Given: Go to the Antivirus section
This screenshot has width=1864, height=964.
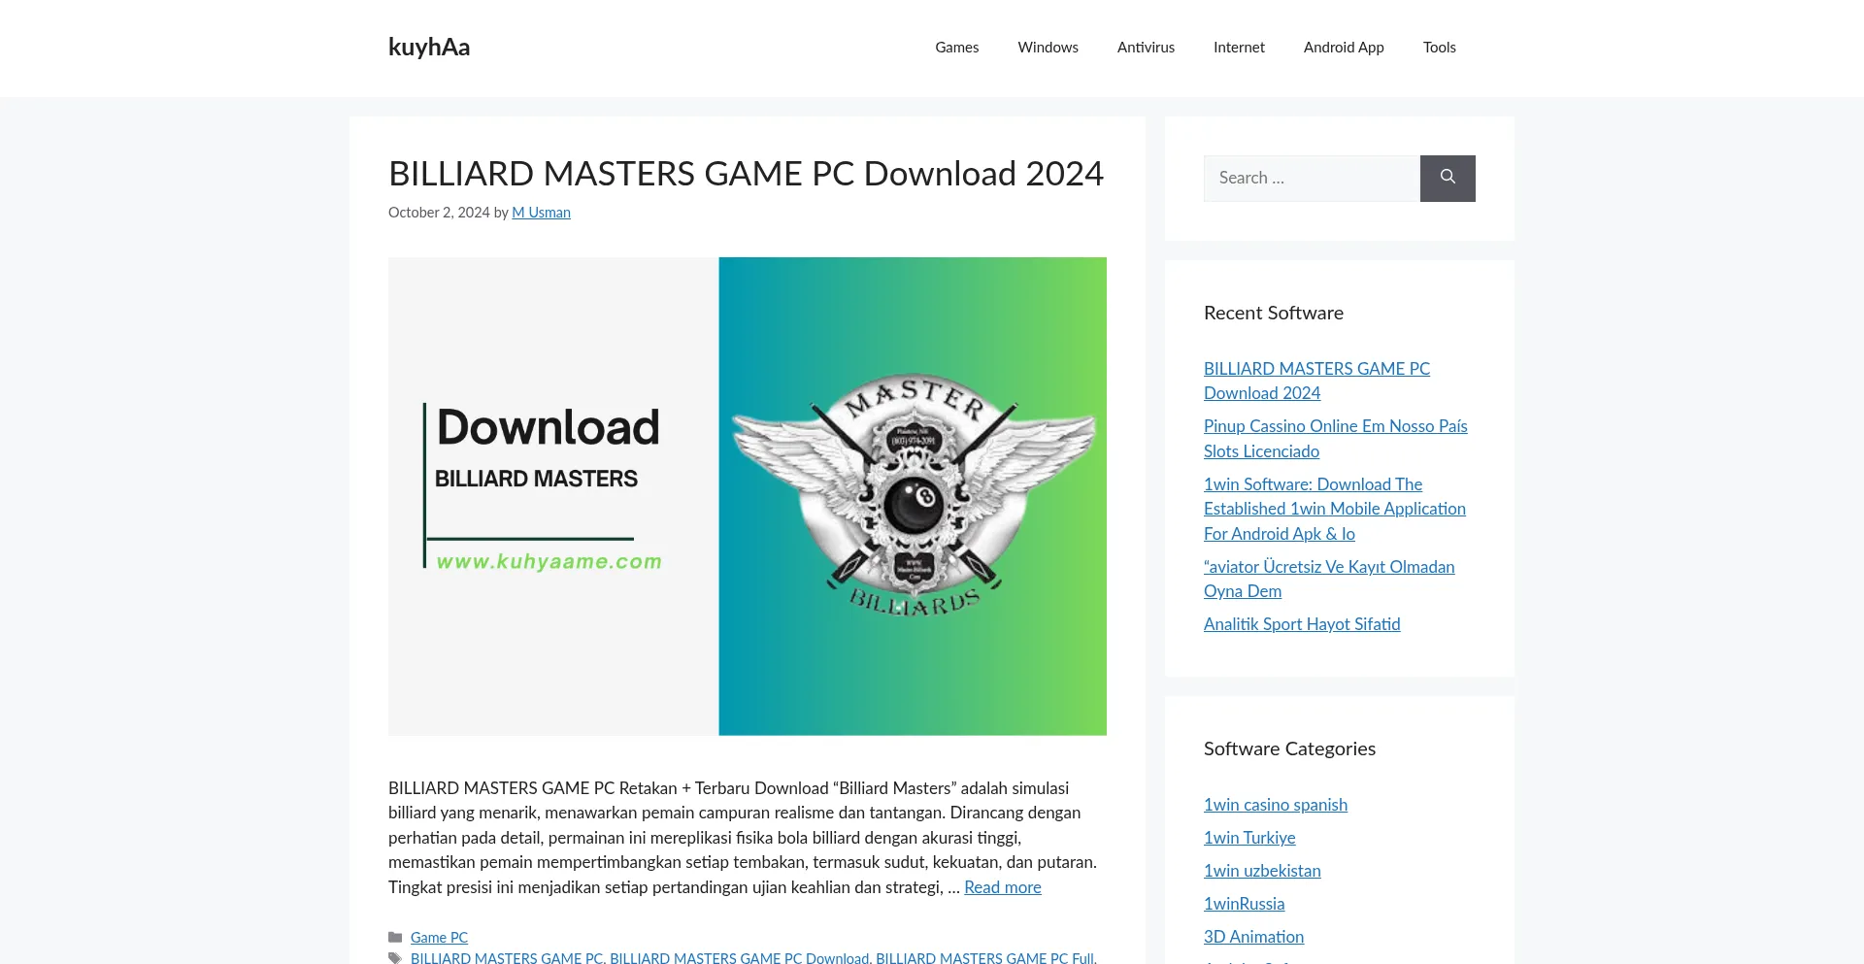Looking at the screenshot, I should pos(1146,48).
